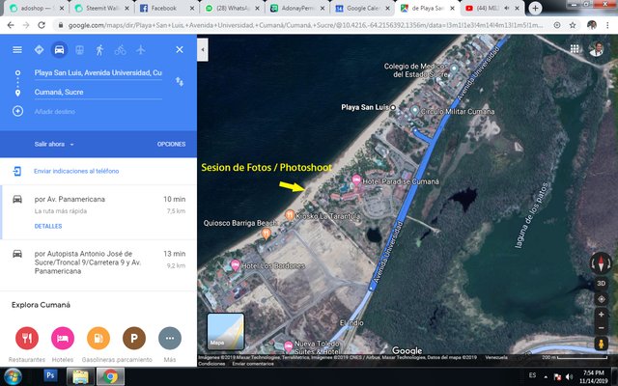Viewport: 618px width, 386px height.
Task: Swap origin and destination
Action: click(180, 81)
